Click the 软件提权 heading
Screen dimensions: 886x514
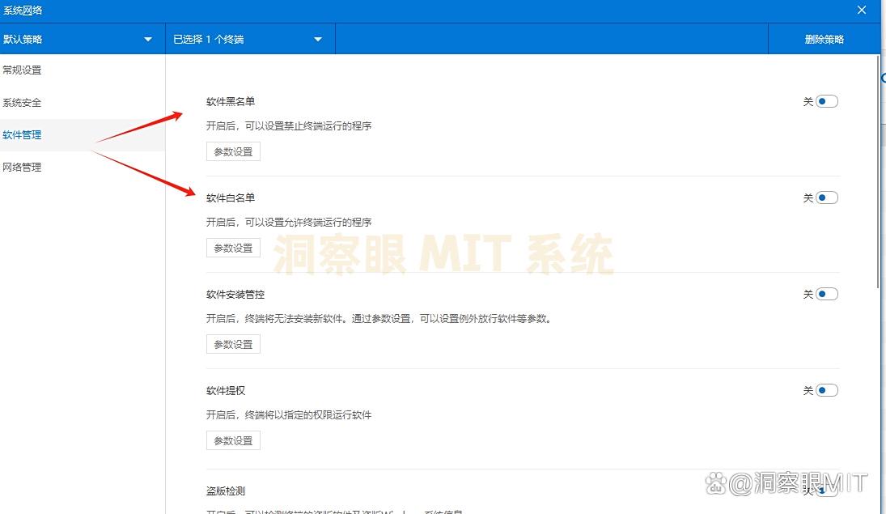tap(226, 391)
